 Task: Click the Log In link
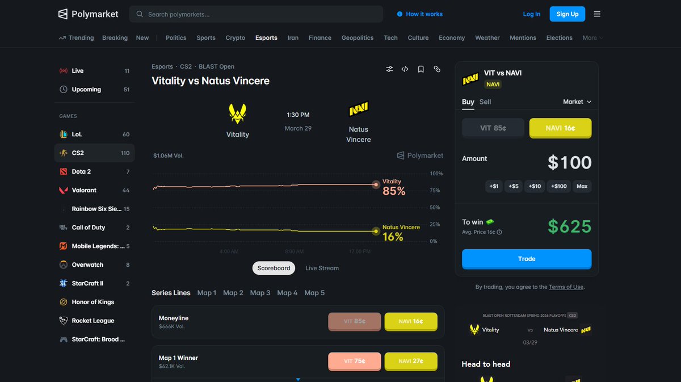pos(532,14)
